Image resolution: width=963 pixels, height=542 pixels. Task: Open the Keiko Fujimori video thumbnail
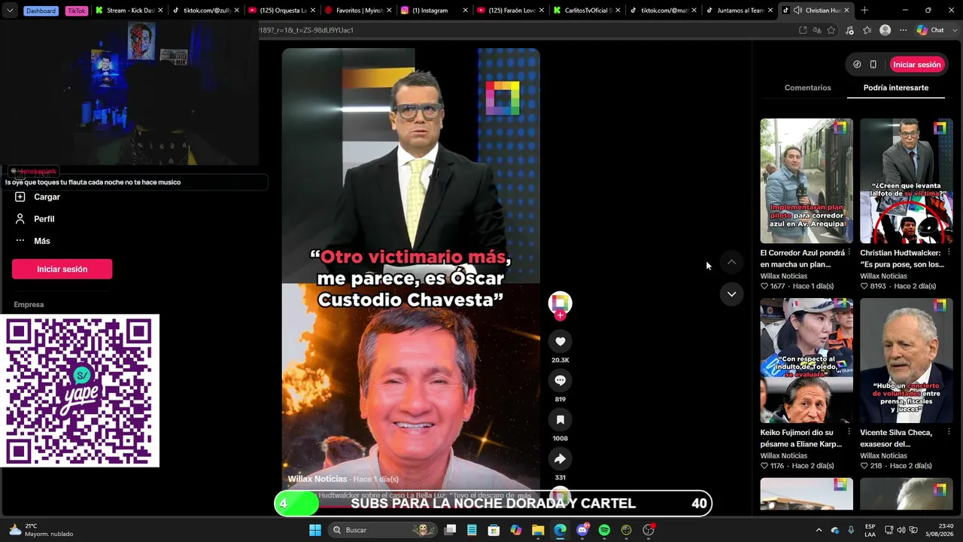(x=807, y=361)
